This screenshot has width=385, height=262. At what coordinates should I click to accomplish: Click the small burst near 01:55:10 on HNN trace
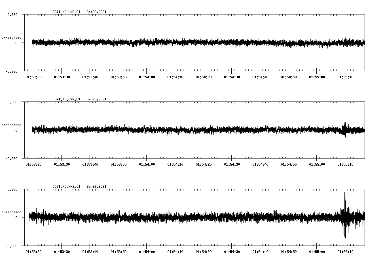(x=345, y=131)
